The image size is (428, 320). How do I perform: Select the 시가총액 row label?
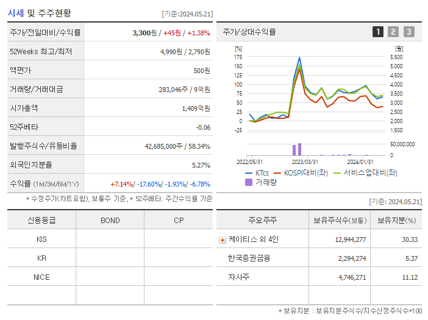[x=24, y=108]
